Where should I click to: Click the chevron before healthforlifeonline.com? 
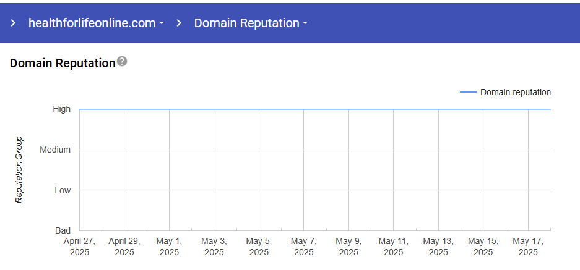tap(13, 23)
